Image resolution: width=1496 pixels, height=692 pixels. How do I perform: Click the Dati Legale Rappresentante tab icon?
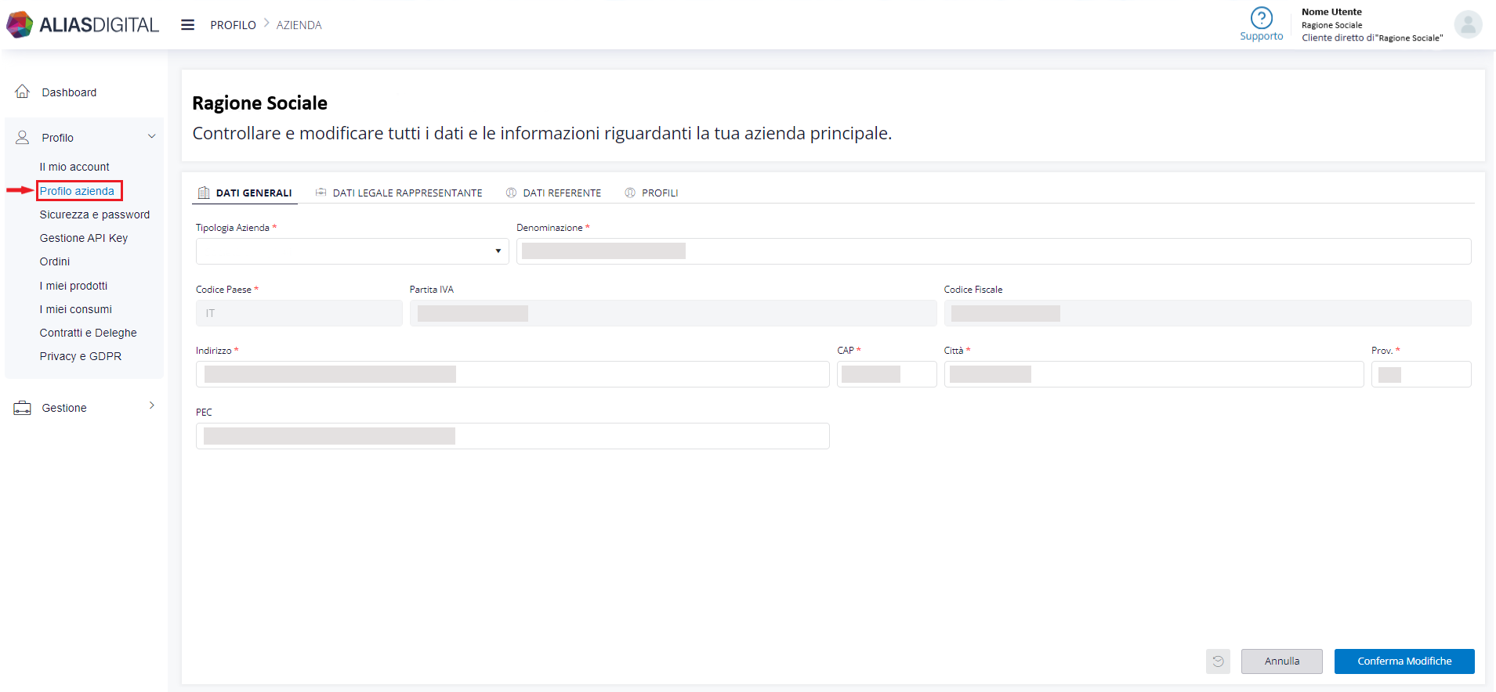pos(321,193)
